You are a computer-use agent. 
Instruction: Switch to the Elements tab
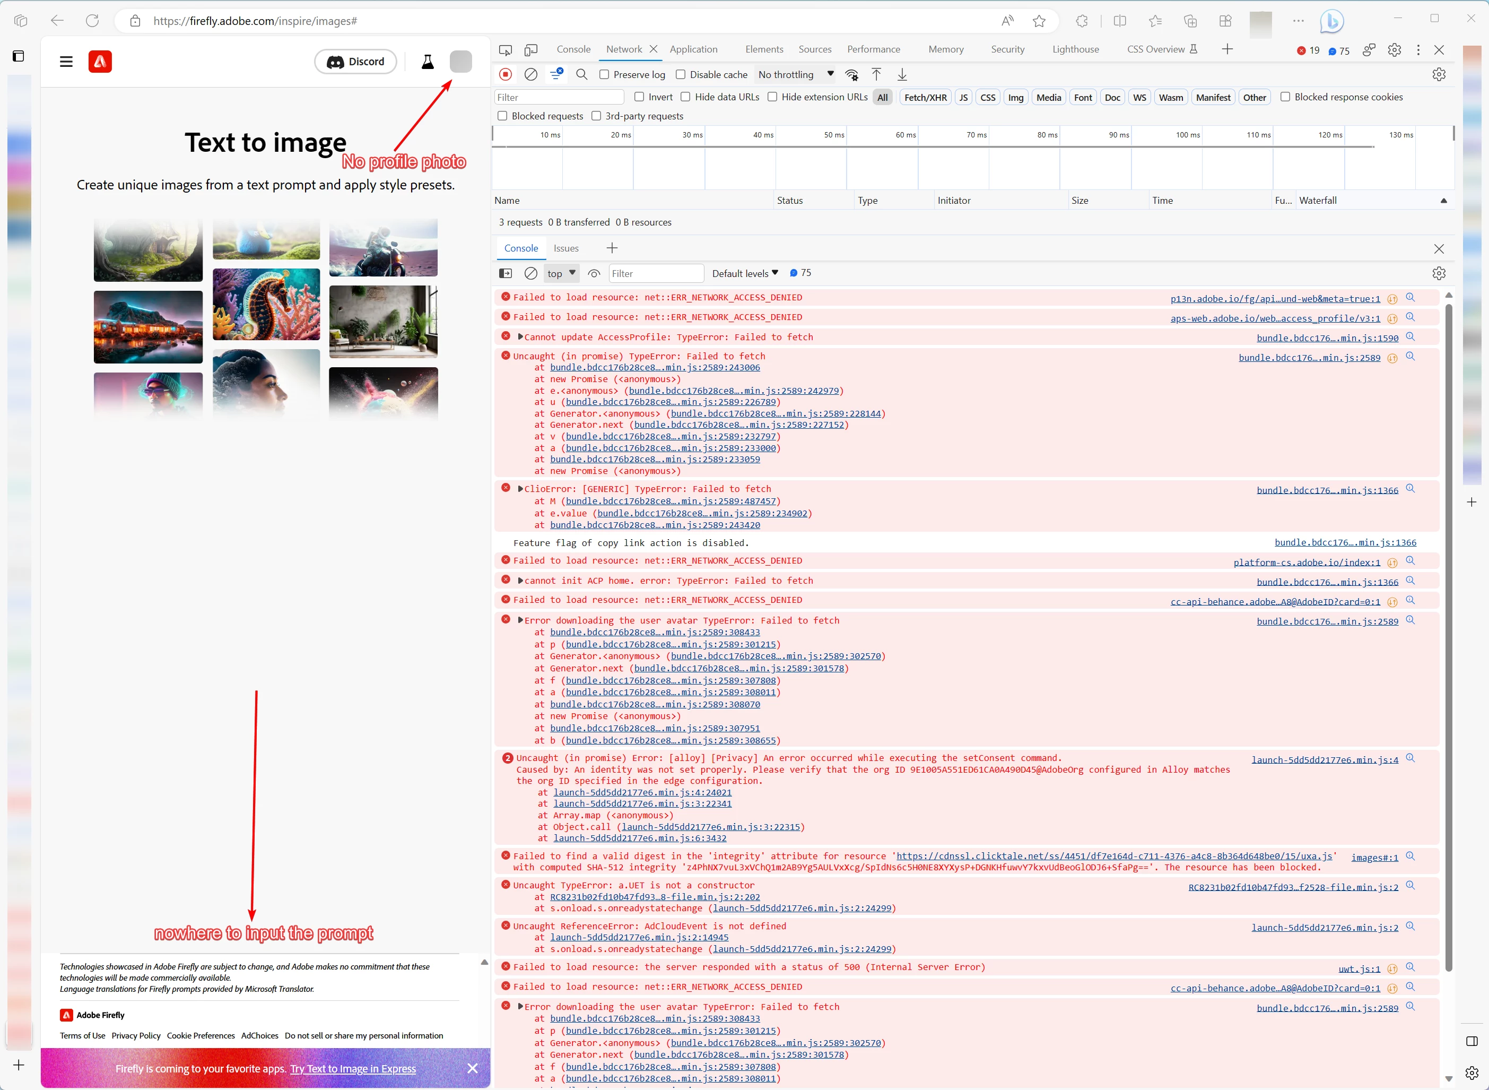pos(764,49)
